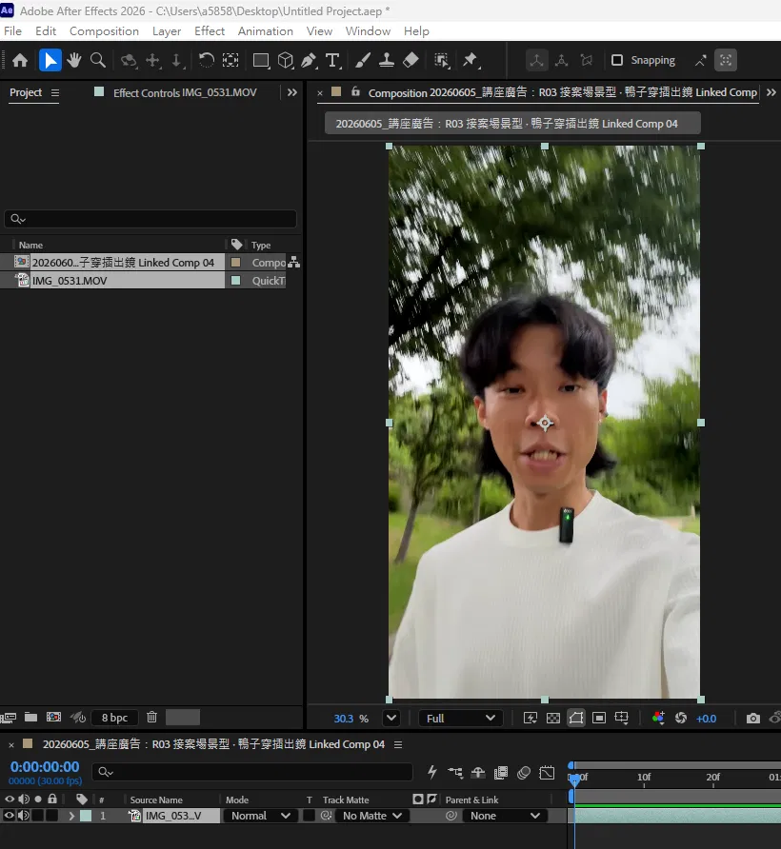Open the Animation menu
The image size is (781, 849).
point(266,30)
